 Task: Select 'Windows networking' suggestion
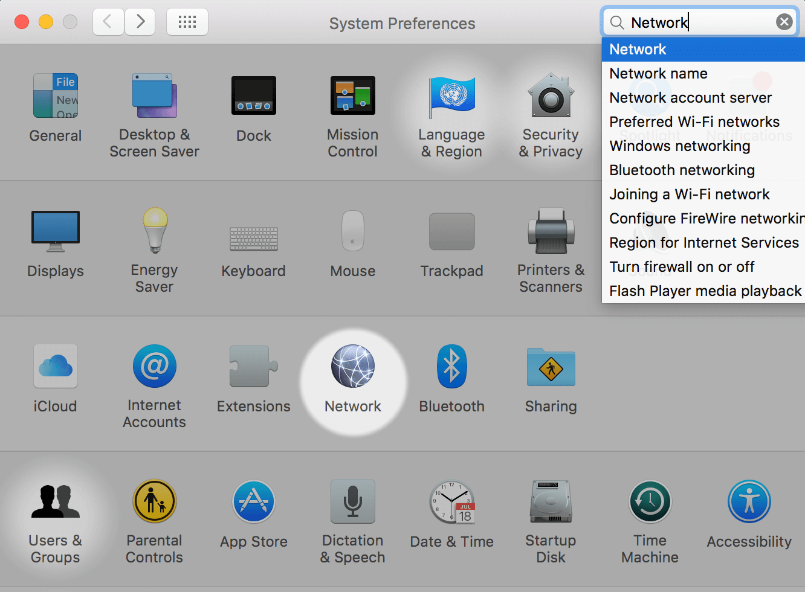[703, 146]
